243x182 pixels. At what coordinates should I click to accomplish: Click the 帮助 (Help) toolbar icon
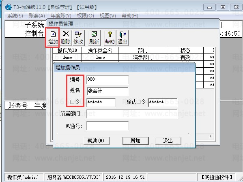pyautogui.click(x=110, y=38)
